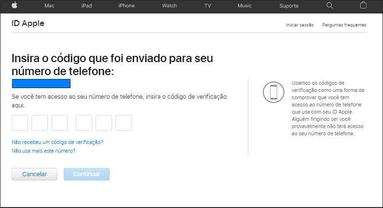383x208 pixels.
Task: Open the iPad menu item
Action: (86, 6)
